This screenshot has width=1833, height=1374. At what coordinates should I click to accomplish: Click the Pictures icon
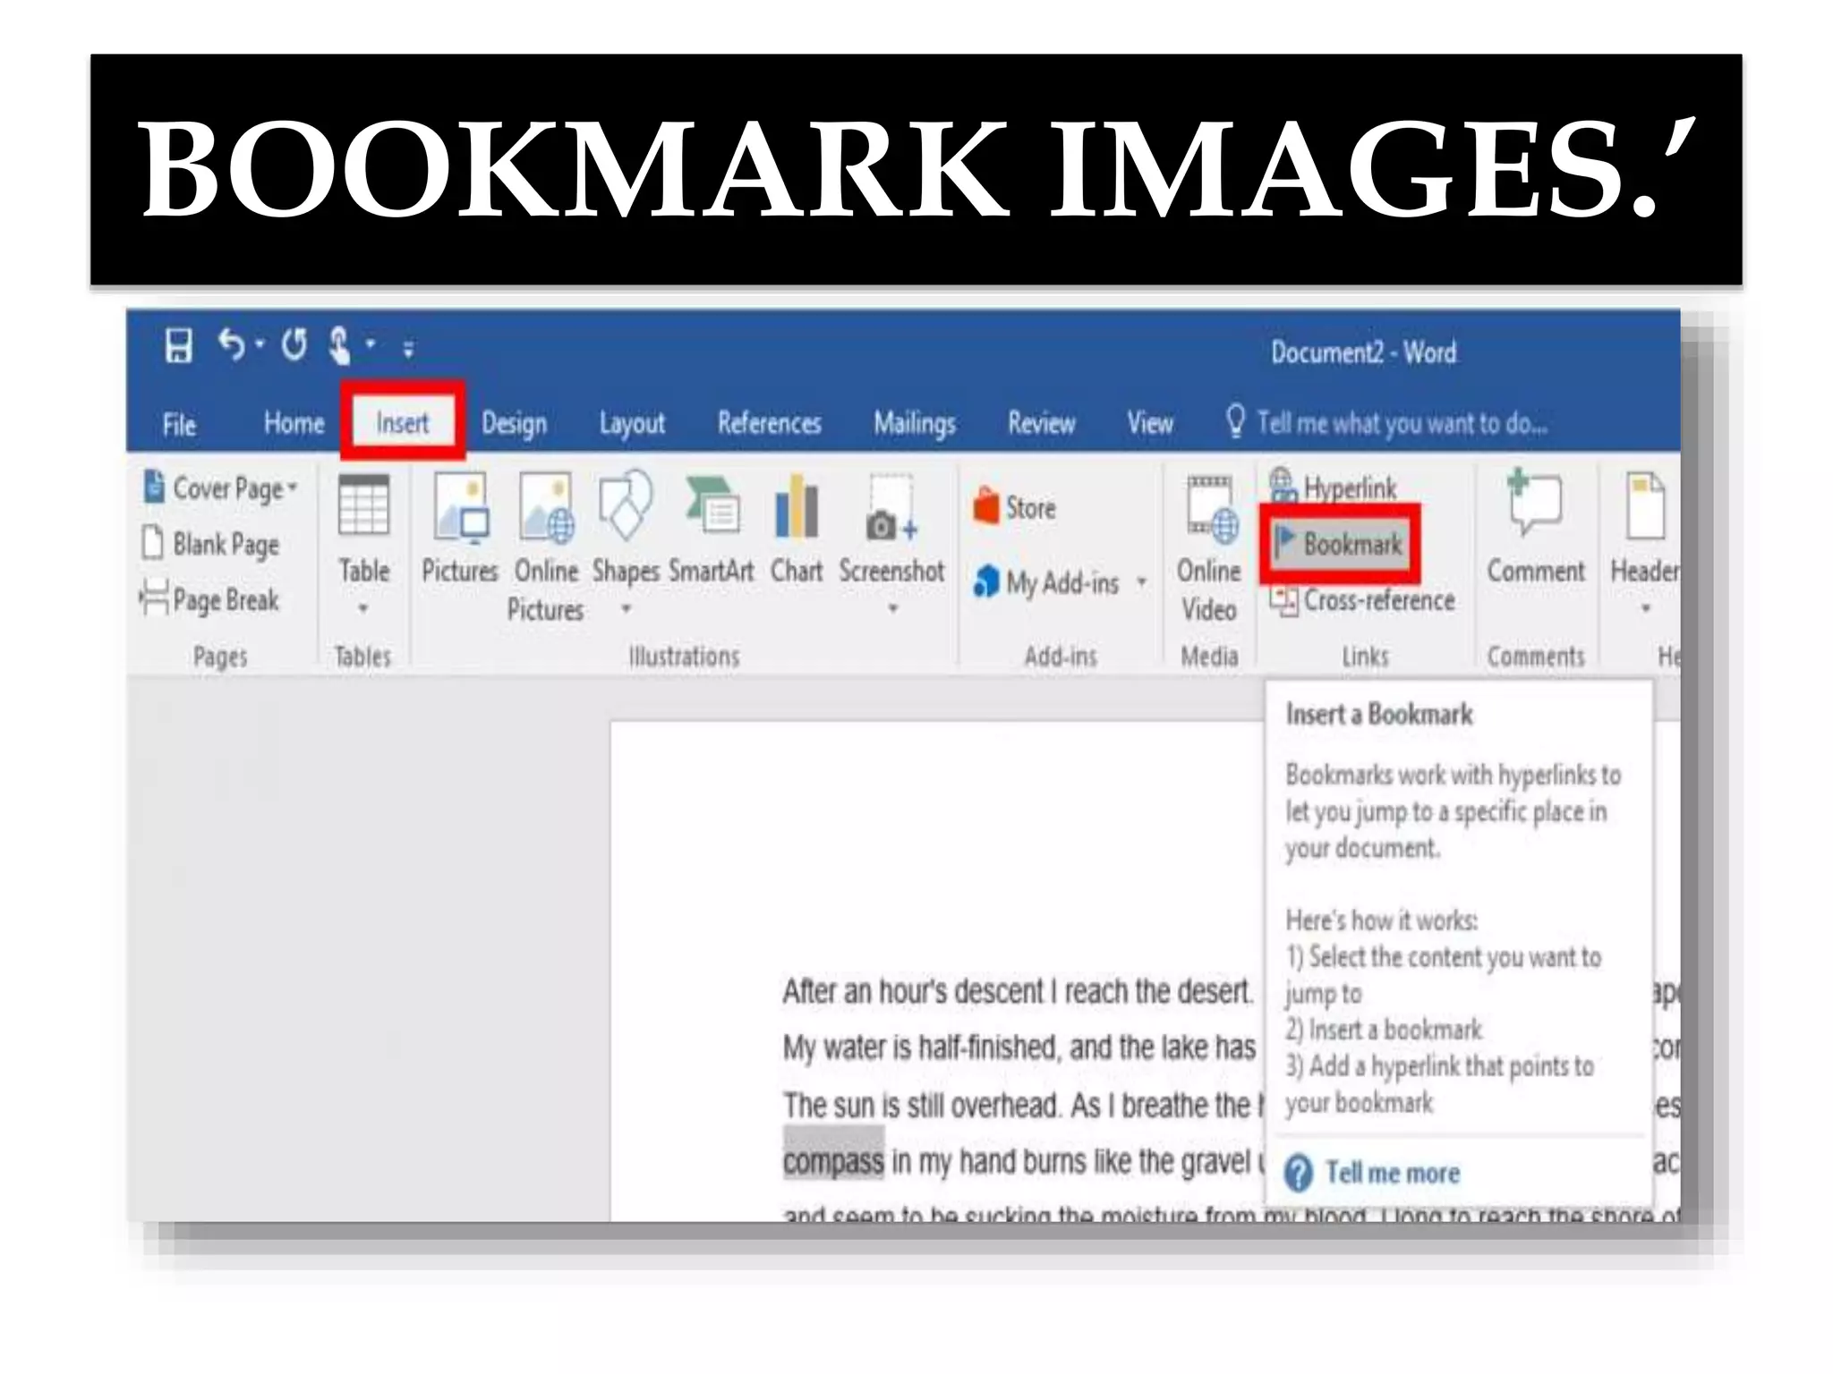460,507
